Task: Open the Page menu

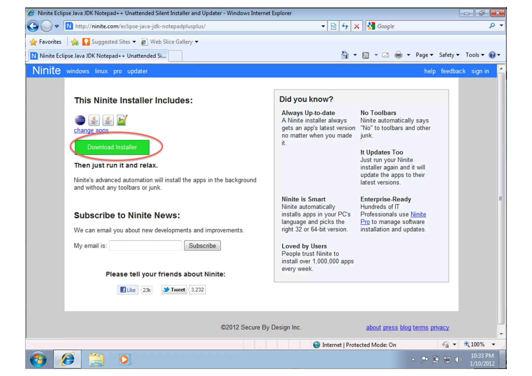Action: 424,55
